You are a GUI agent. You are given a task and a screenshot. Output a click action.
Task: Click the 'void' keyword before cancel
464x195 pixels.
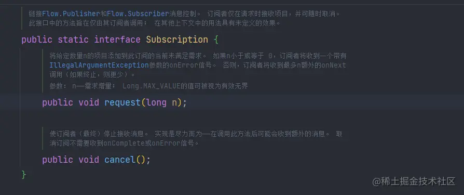pos(89,160)
